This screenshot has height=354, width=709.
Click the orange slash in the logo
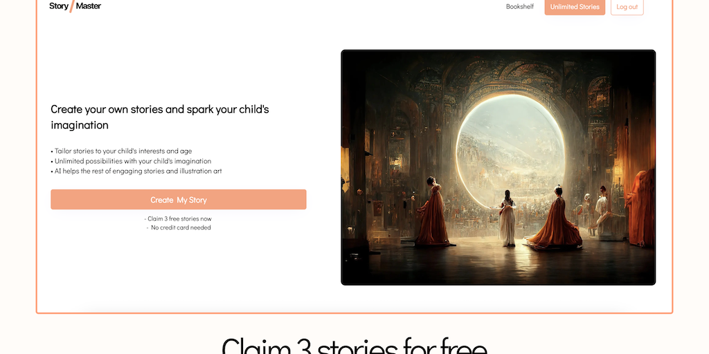(72, 6)
